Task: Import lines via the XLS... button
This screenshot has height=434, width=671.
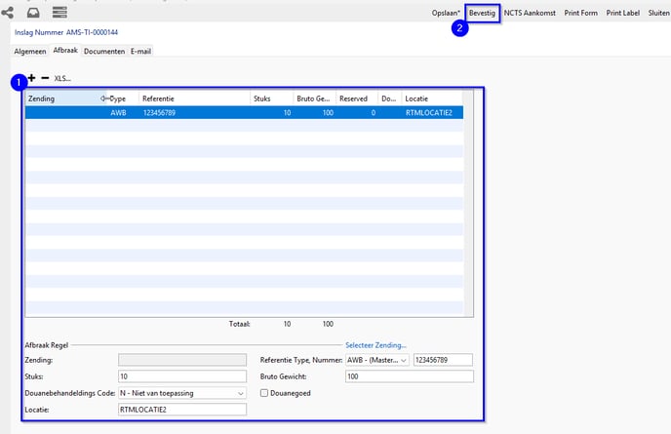Action: [x=62, y=78]
